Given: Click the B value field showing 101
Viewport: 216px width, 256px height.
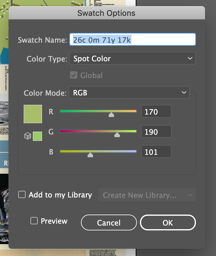Looking at the screenshot, I should (x=156, y=151).
